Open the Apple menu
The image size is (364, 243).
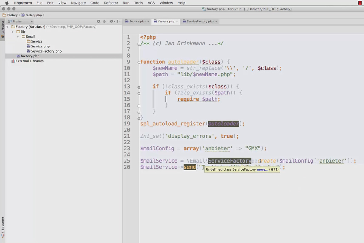(x=7, y=3)
